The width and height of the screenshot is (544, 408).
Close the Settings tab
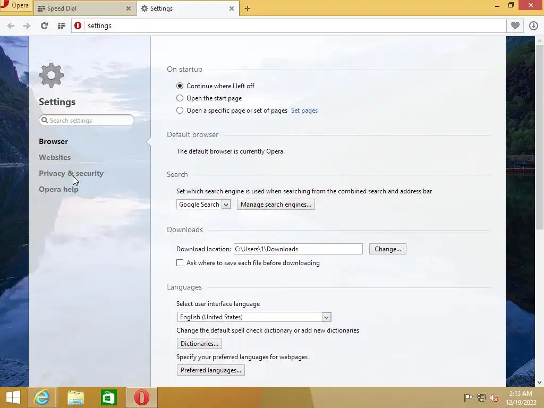232,8
